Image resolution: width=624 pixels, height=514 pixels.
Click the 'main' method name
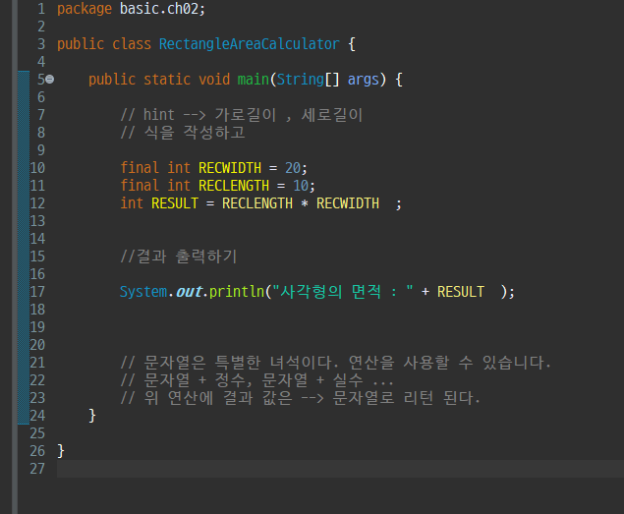(254, 80)
